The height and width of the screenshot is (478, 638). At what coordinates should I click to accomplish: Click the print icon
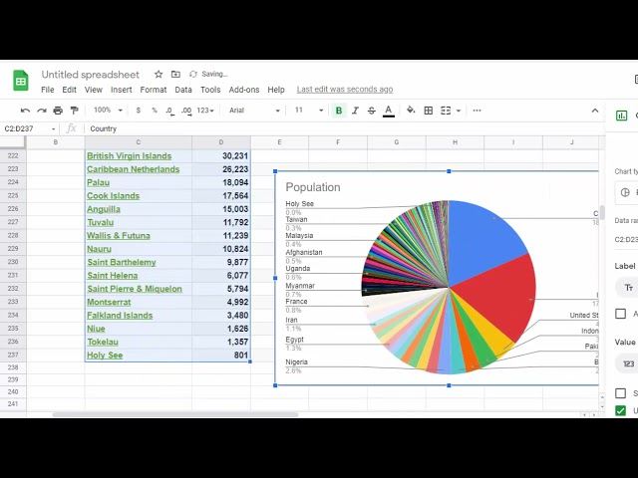click(58, 111)
